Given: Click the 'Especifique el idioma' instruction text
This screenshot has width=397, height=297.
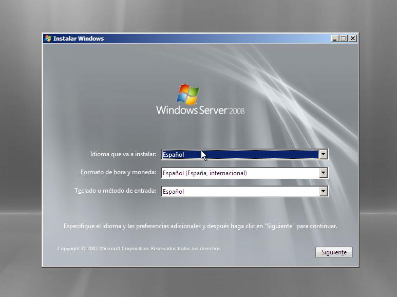Looking at the screenshot, I should point(200,226).
